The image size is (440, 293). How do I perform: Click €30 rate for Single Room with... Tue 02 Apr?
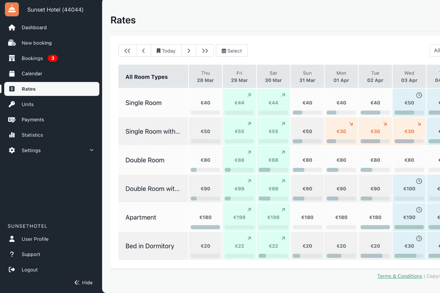[375, 131]
